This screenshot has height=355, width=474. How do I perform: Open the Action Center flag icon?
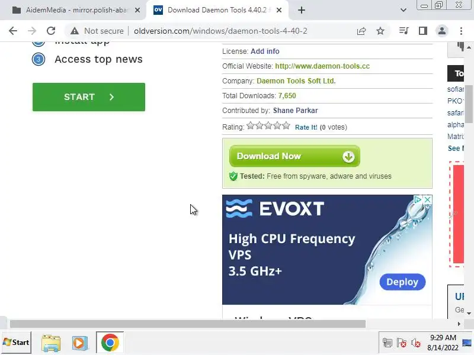coord(402,343)
